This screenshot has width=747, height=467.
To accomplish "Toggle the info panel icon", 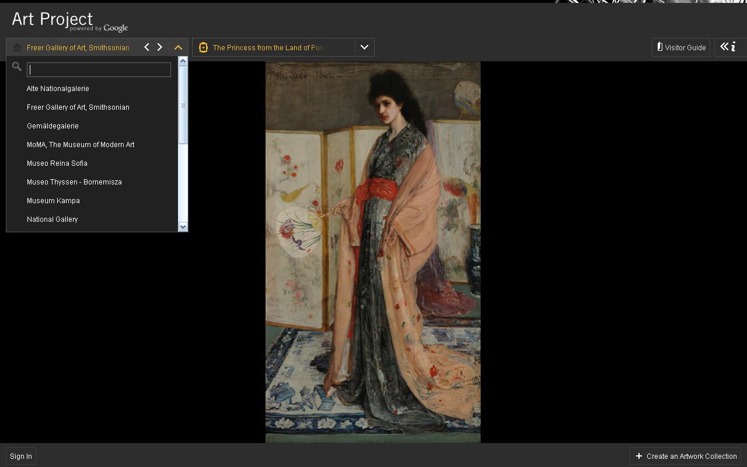I will click(728, 47).
